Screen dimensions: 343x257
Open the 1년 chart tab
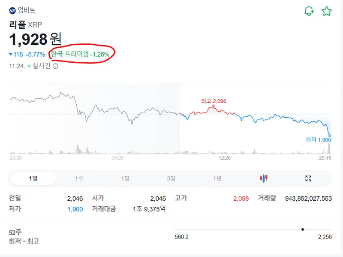218,177
